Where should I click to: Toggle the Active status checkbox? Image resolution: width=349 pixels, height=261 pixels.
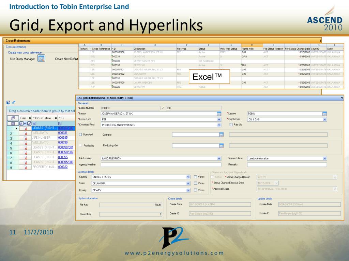[212, 177]
